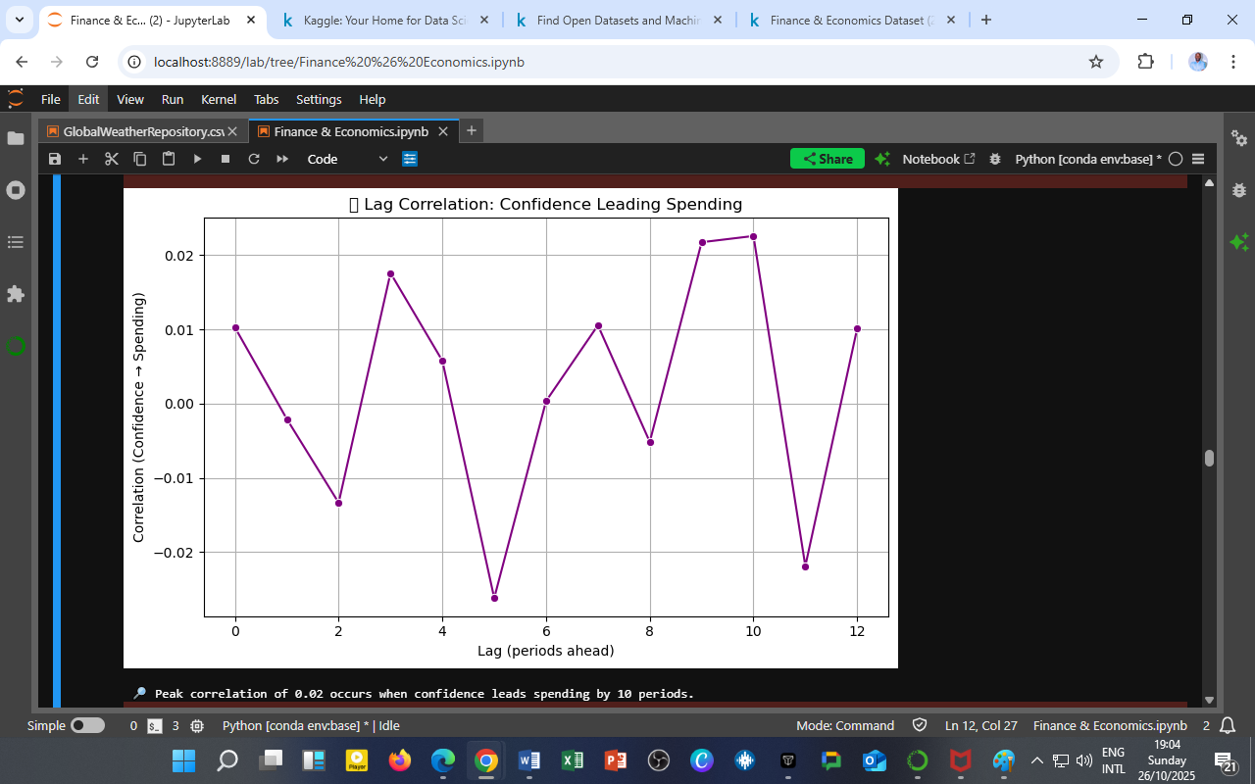
Task: Click the kernel status circle indicator
Action: [x=1176, y=158]
